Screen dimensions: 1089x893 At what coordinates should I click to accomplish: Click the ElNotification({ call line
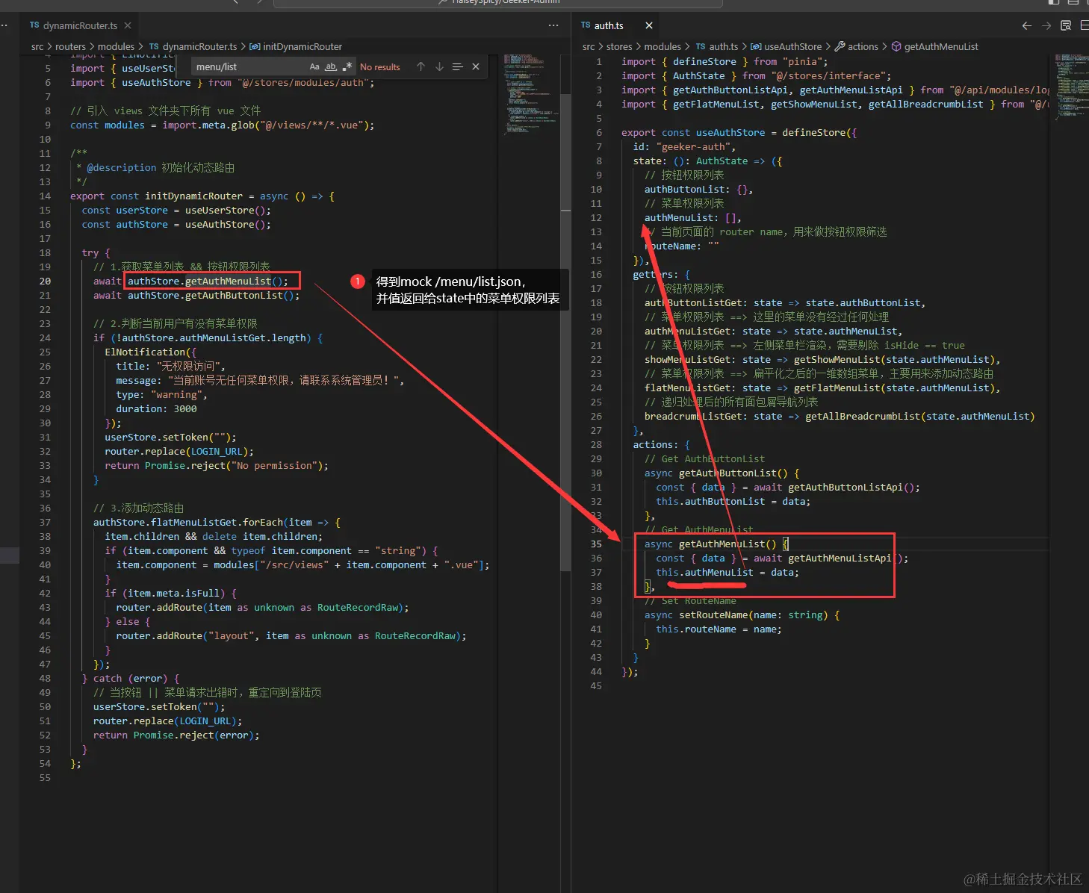pyautogui.click(x=151, y=352)
